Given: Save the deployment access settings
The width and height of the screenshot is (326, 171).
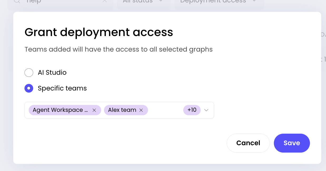Looking at the screenshot, I should [x=292, y=143].
